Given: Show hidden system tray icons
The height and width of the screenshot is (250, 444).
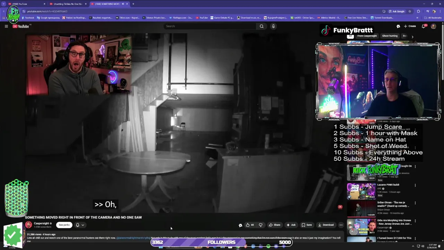Looking at the screenshot, I should [413, 246].
